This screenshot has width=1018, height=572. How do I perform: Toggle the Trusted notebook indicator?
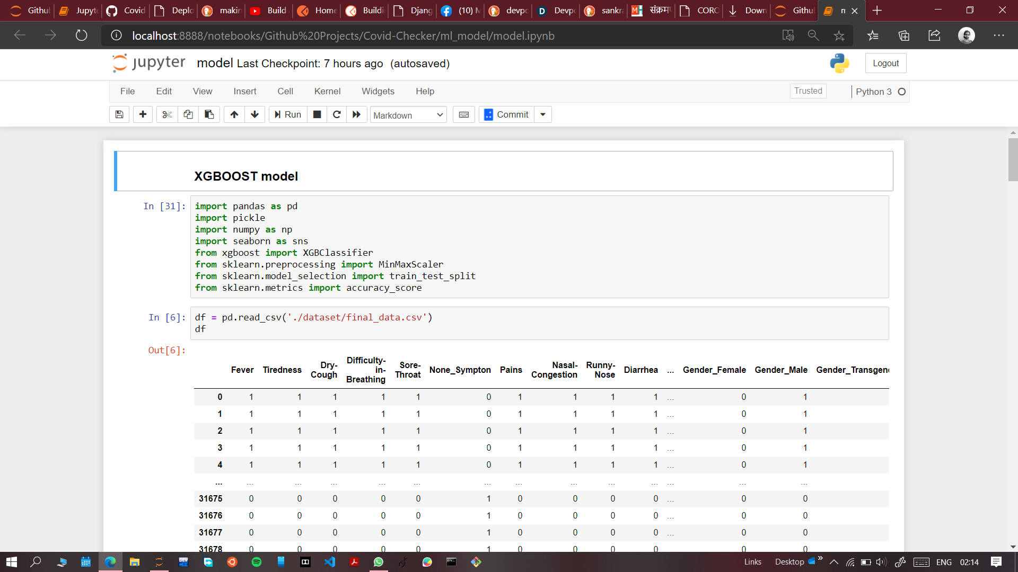(808, 91)
